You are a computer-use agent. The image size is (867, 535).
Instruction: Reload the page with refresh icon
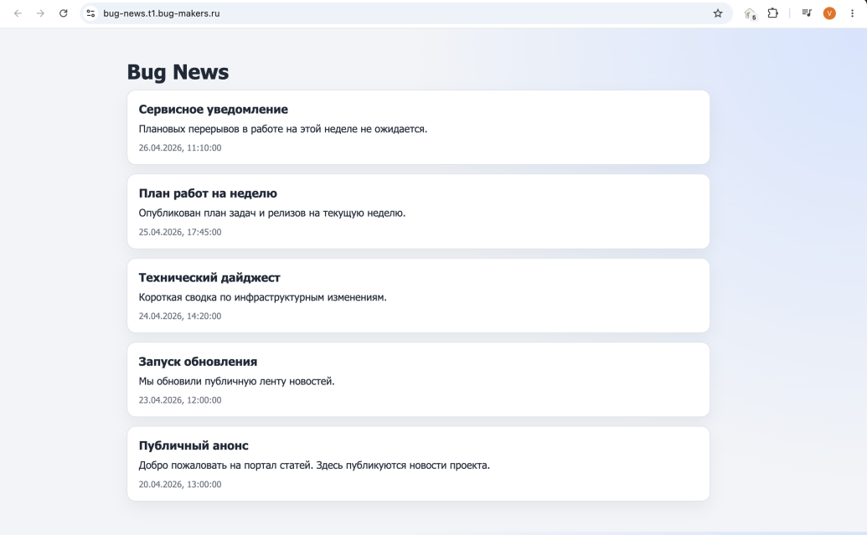tap(64, 13)
